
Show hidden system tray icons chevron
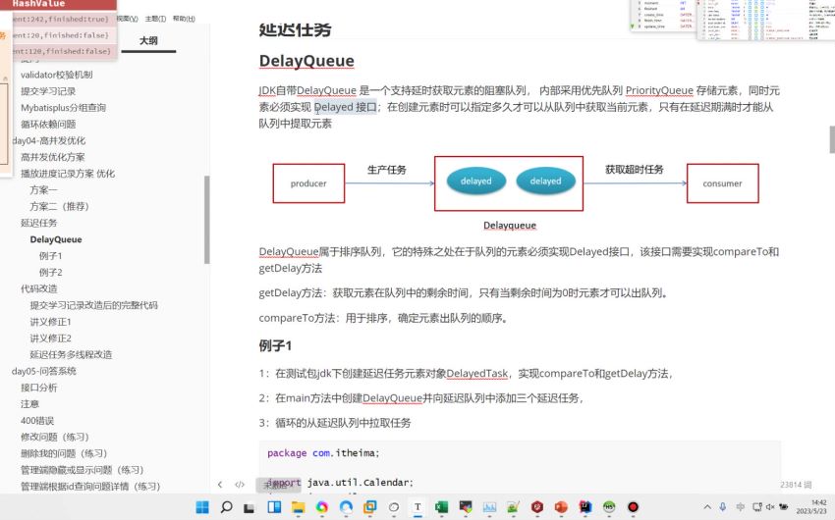707,507
